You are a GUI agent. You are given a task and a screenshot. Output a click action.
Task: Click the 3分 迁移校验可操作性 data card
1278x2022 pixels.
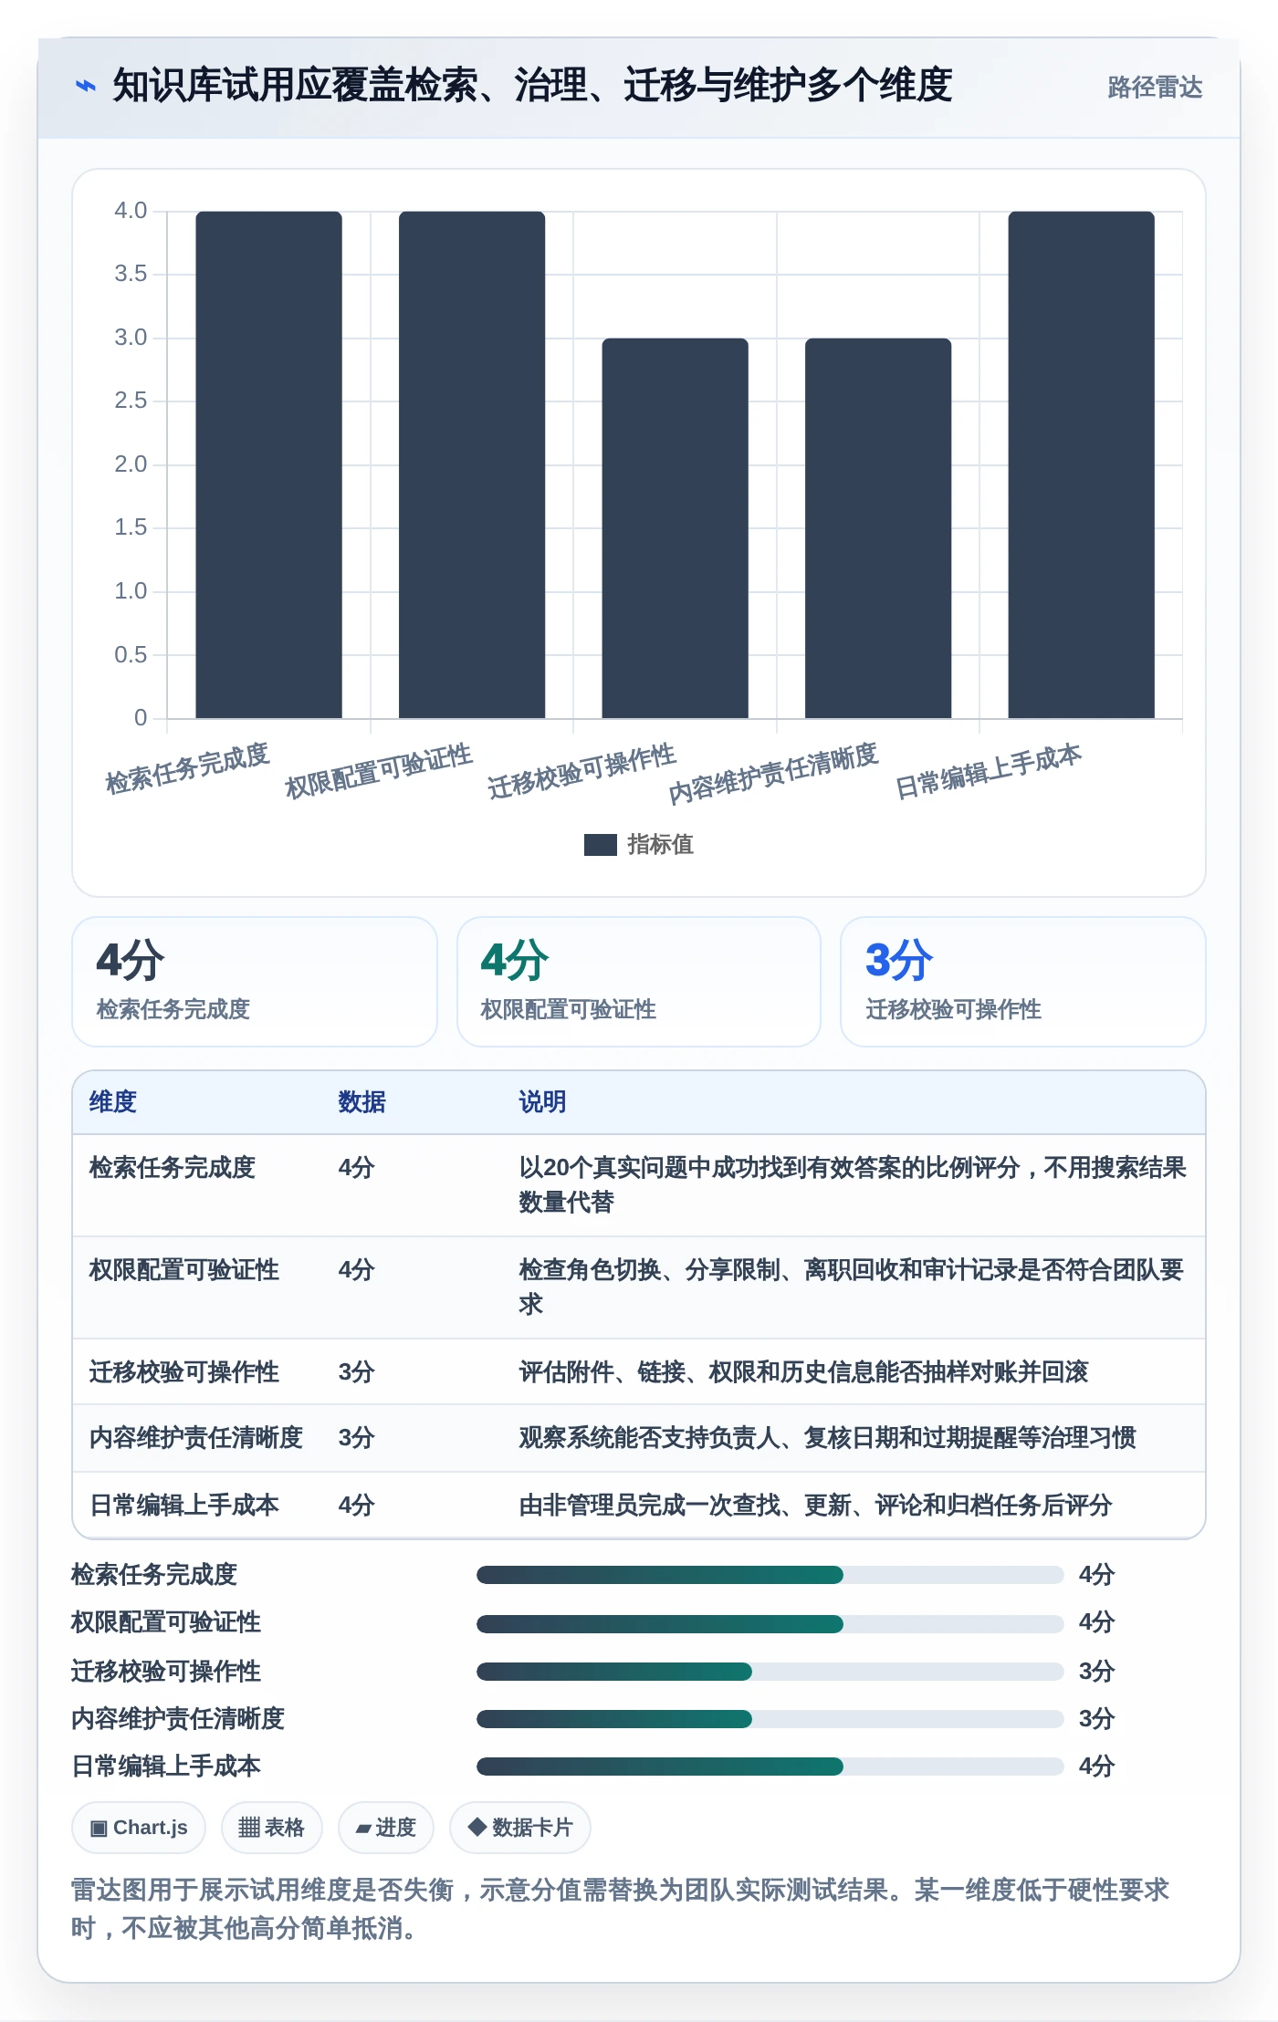tap(1022, 982)
